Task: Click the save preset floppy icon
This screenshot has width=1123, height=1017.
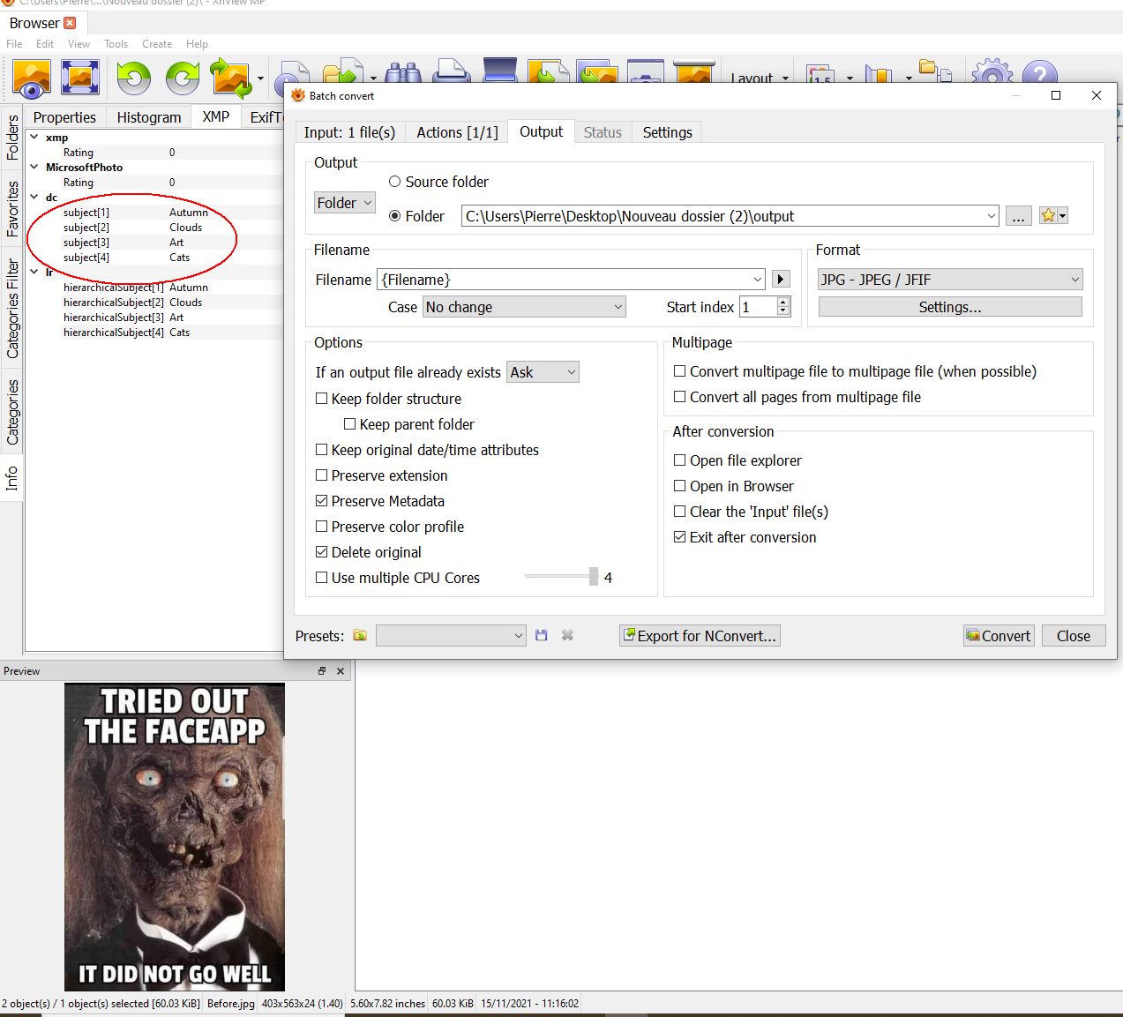Action: point(542,635)
